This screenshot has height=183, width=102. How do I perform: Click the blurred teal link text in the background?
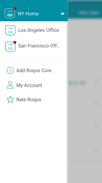tap(77, 83)
